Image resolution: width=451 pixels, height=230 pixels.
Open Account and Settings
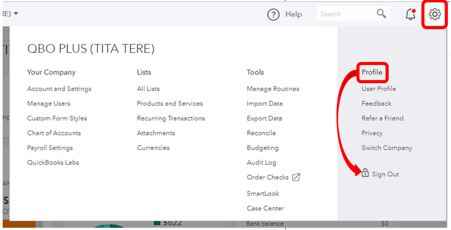(59, 89)
